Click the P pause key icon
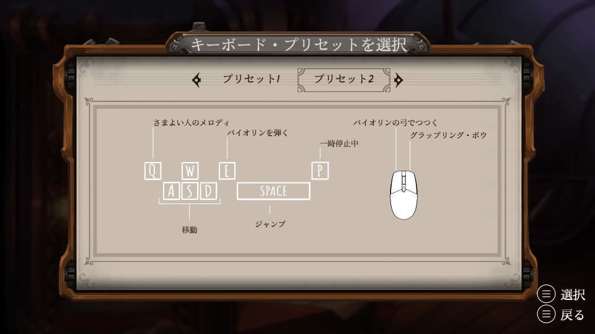The image size is (595, 334). 320,171
